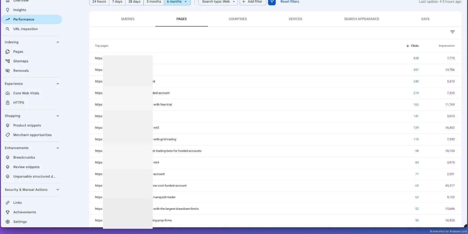Collapse the Indexing section
Viewport: 468px width, 234px height.
click(x=58, y=42)
